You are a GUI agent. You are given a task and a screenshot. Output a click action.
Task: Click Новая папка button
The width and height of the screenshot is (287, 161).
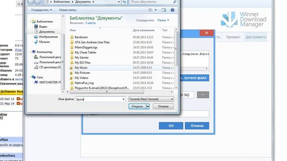(68, 10)
